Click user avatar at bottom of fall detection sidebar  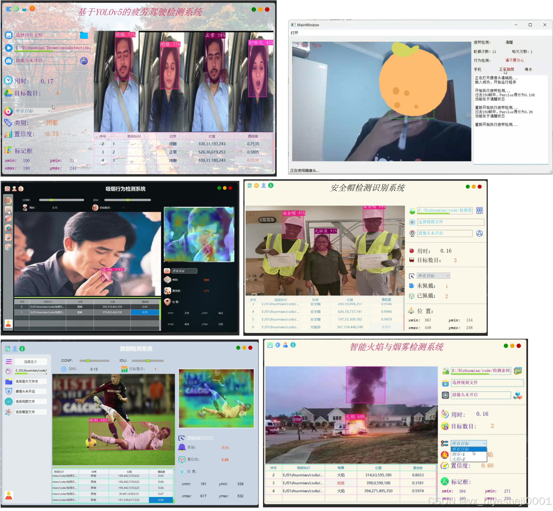9,495
